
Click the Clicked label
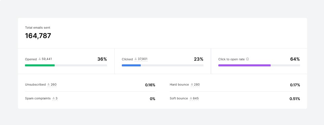[127, 59]
